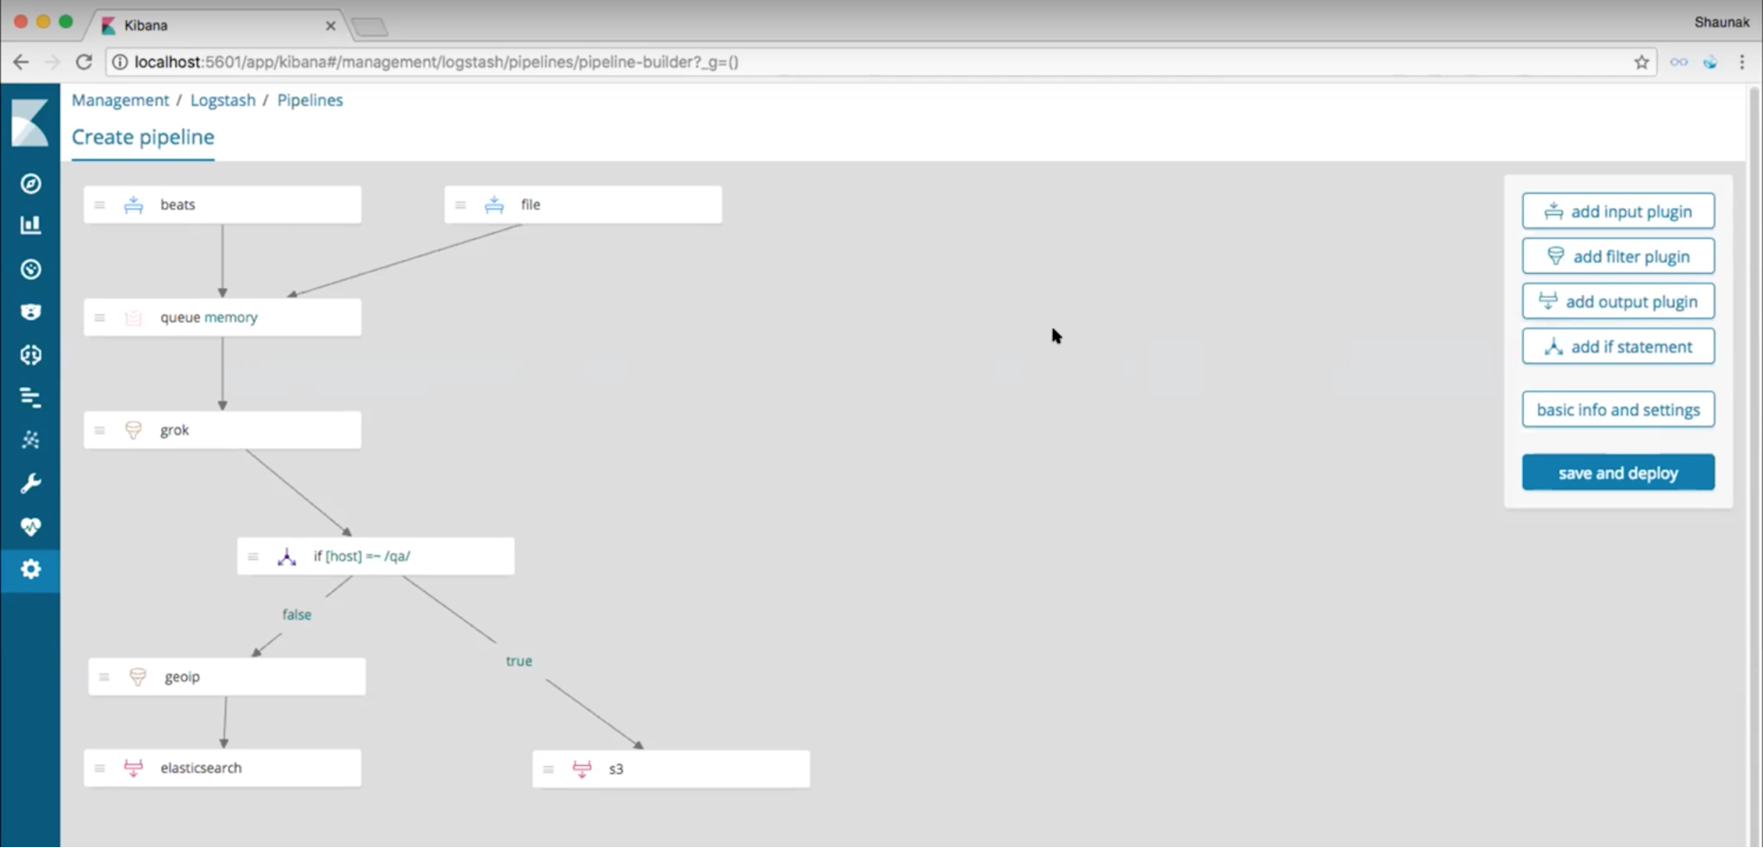Viewport: 1763px width, 848px height.
Task: Click the save and deploy button
Action: pos(1617,472)
